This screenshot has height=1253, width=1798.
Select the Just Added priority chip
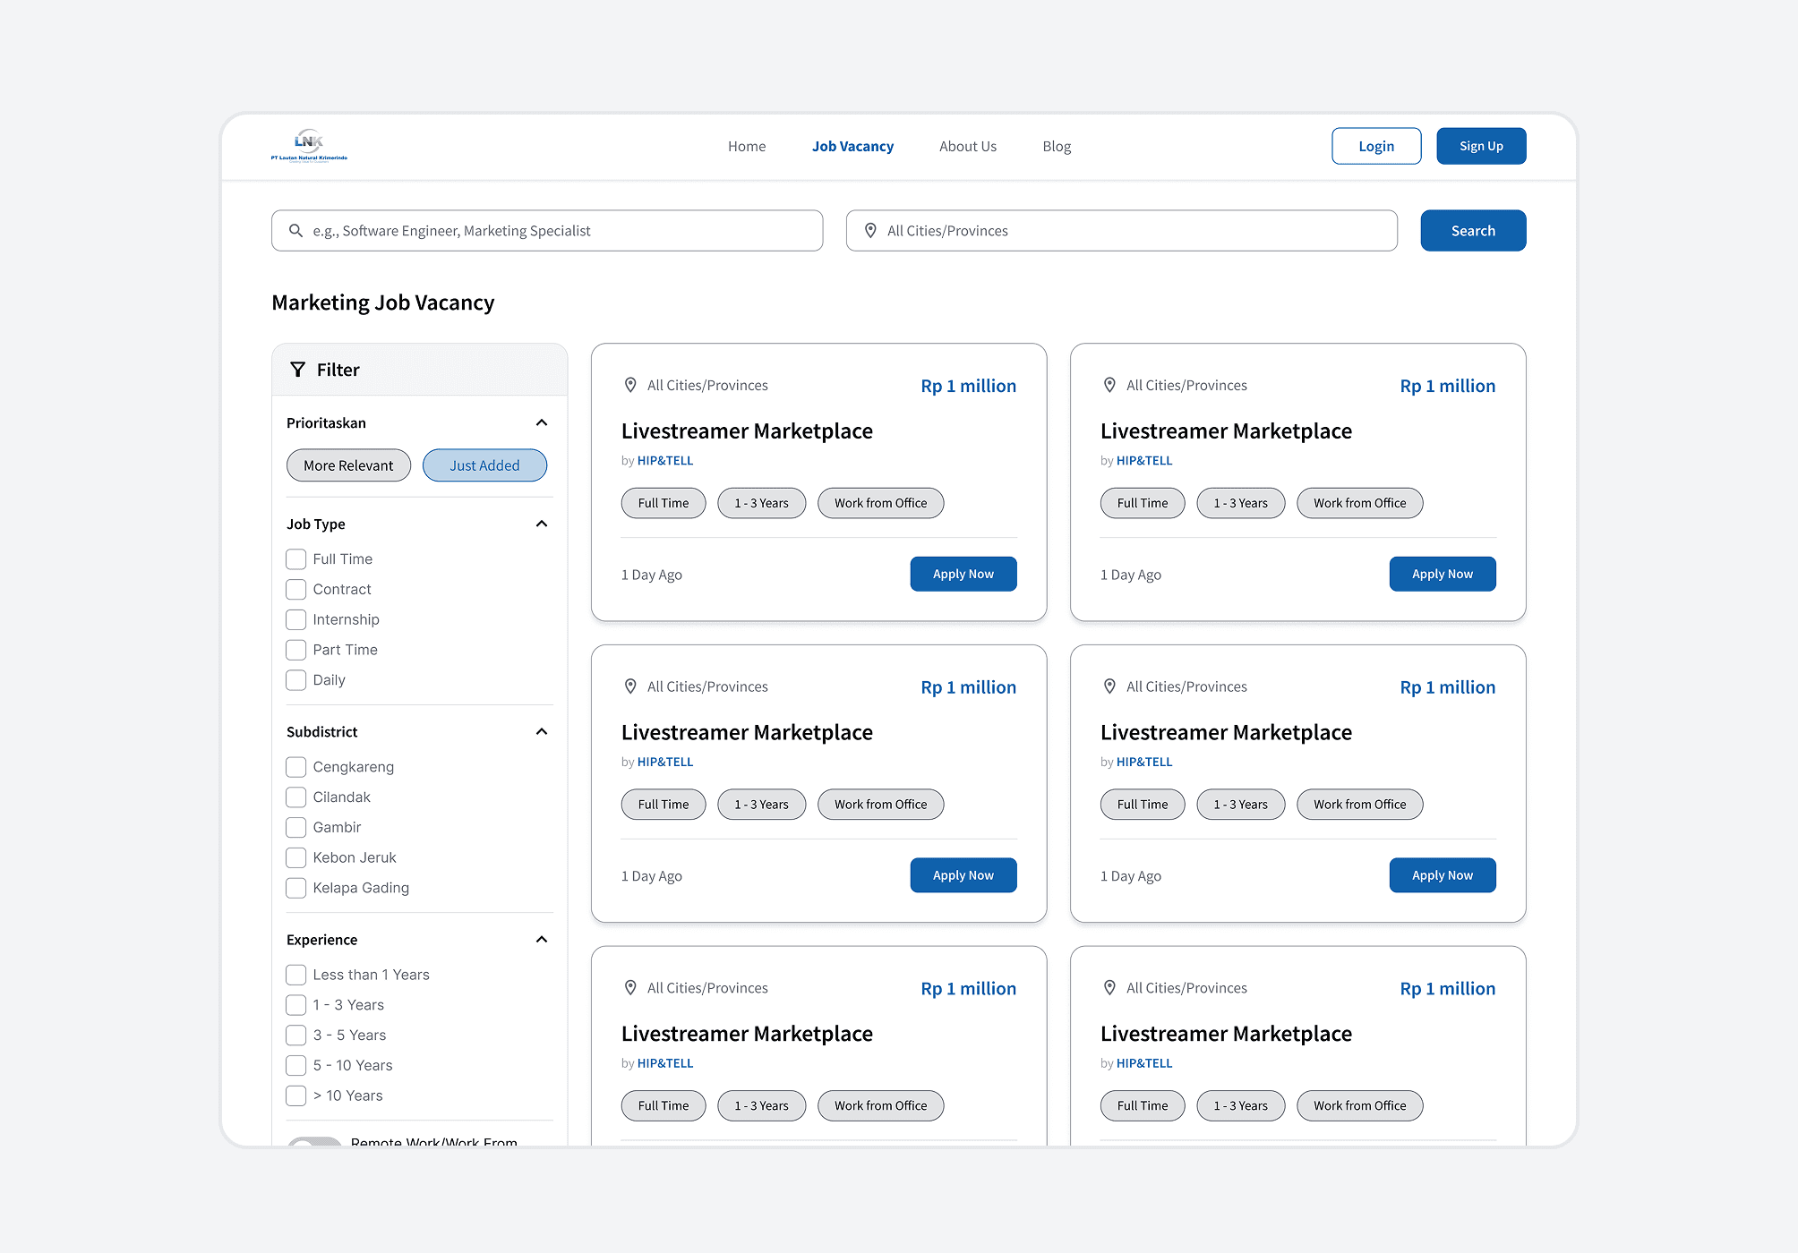coord(484,465)
